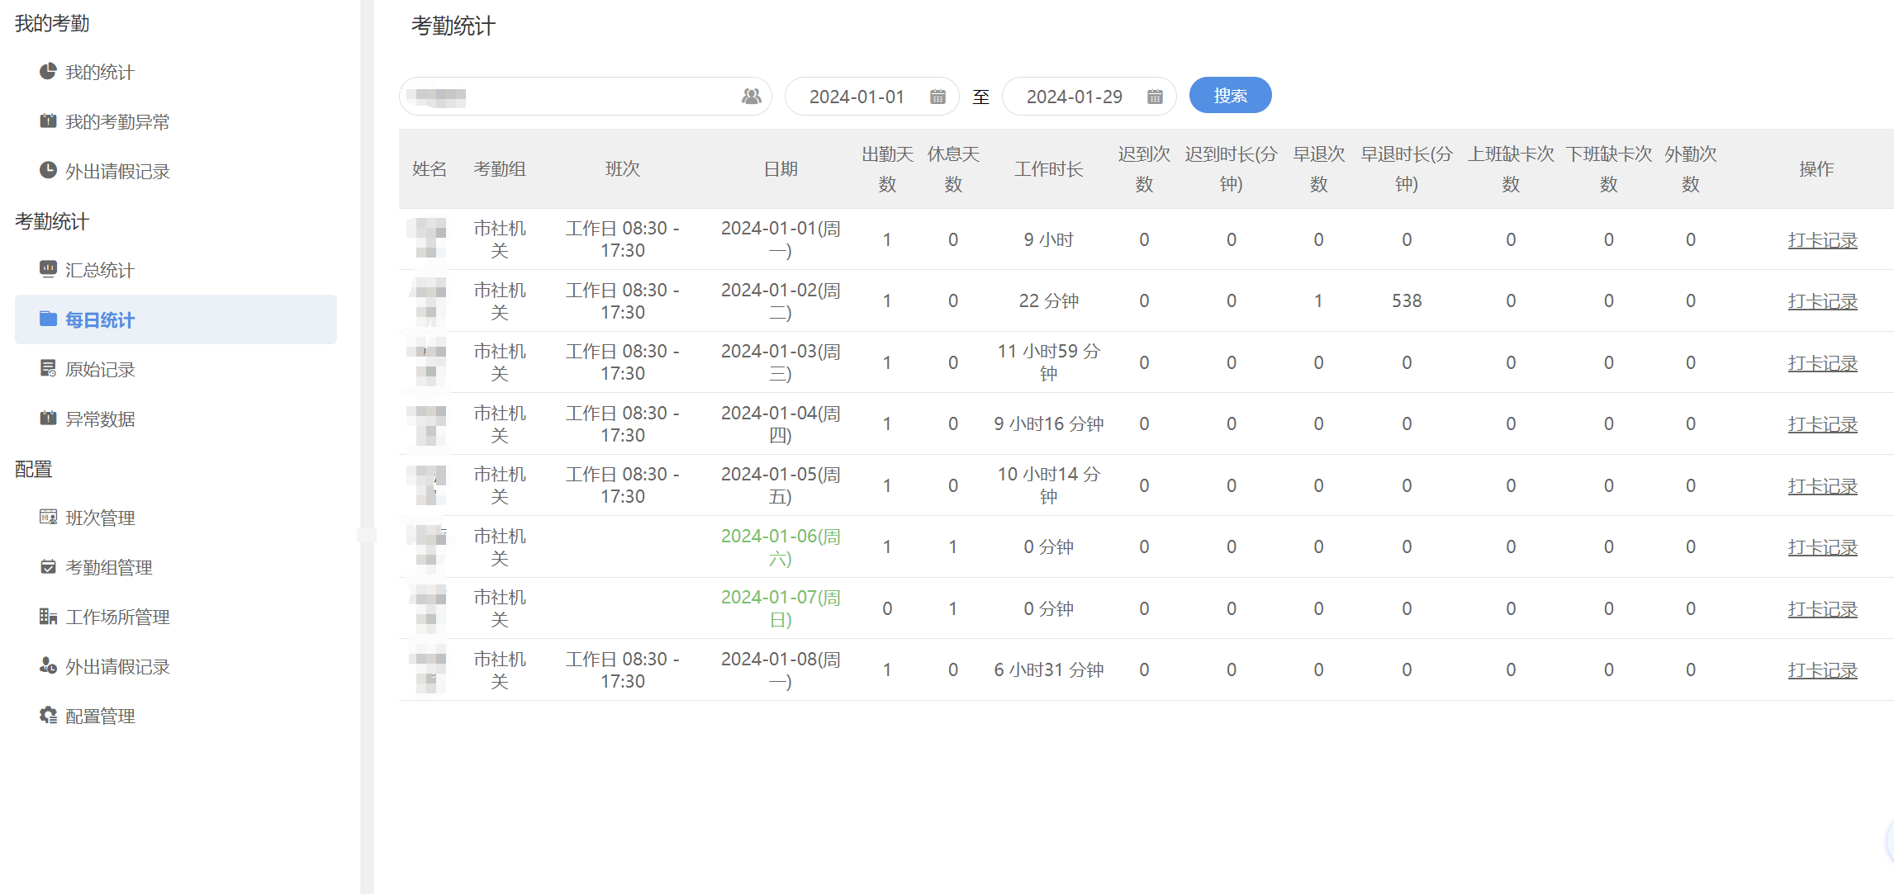This screenshot has width=1894, height=894.
Task: Open 打卡记录 link for 2024-01-08 row
Action: click(1821, 670)
